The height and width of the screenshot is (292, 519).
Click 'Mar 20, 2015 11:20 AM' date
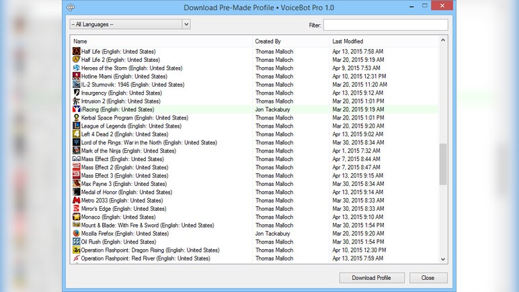click(x=360, y=85)
